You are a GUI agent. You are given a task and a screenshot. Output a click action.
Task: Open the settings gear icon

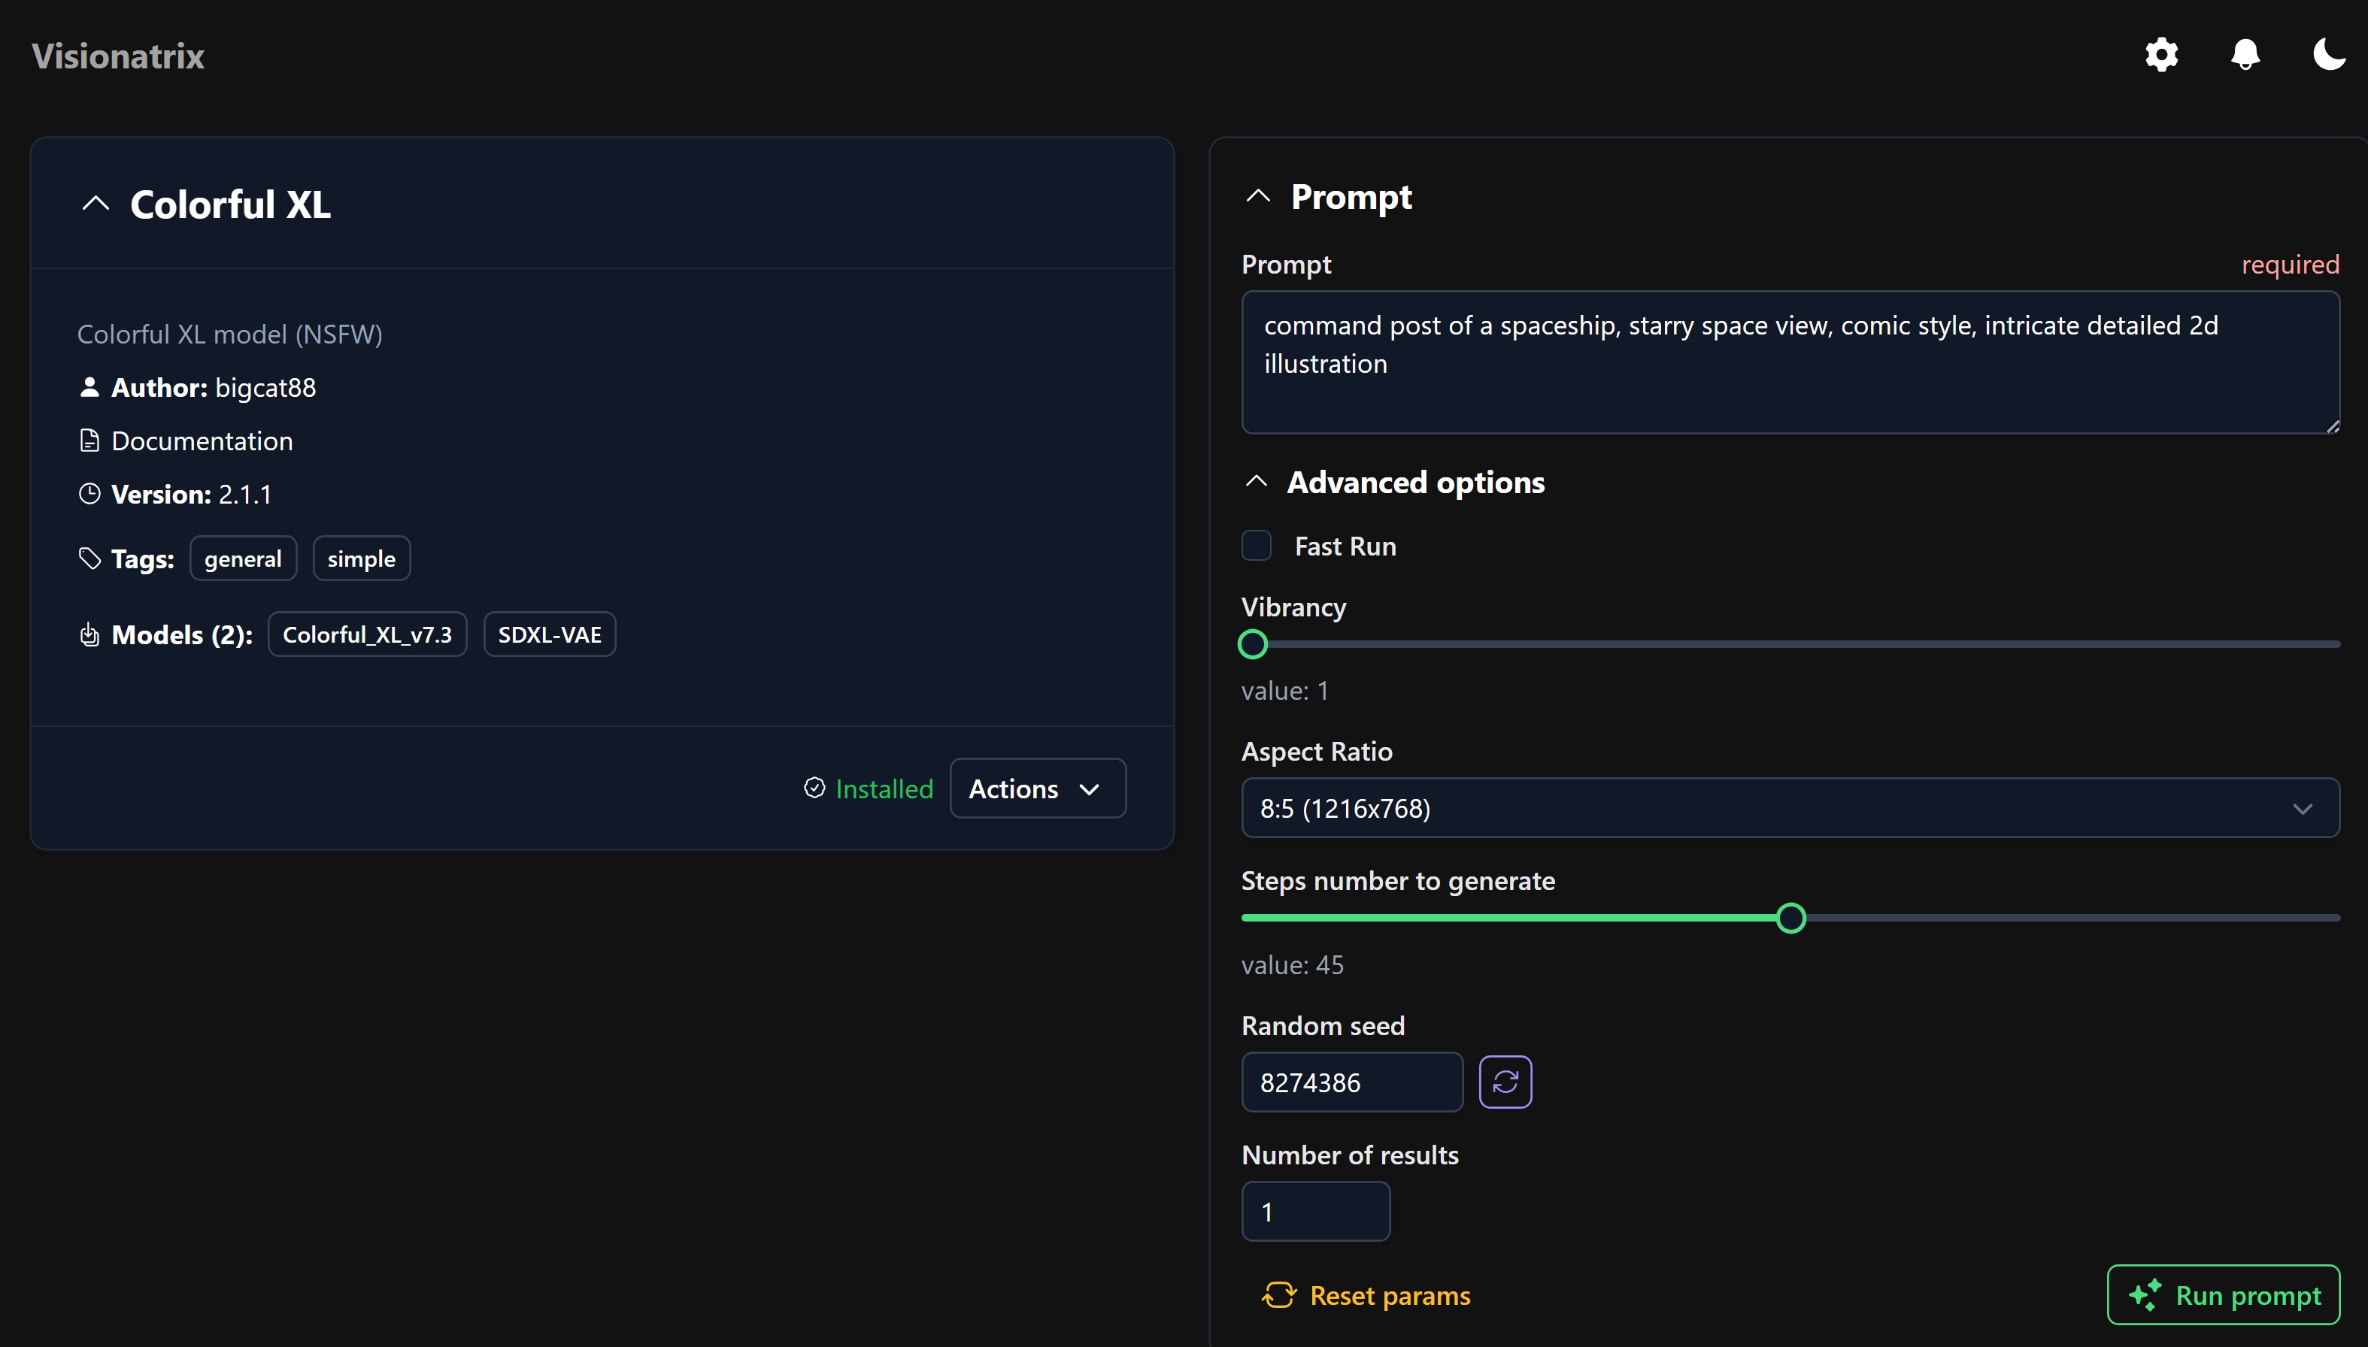(x=2162, y=55)
